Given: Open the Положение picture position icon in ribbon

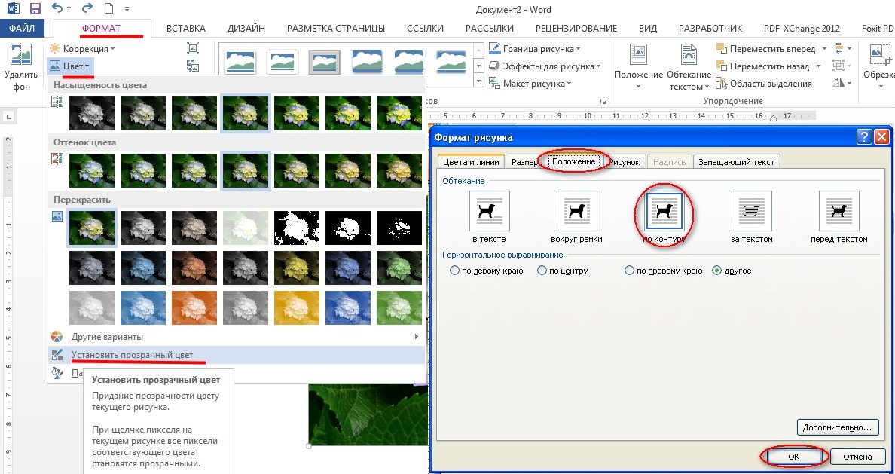Looking at the screenshot, I should [638, 59].
